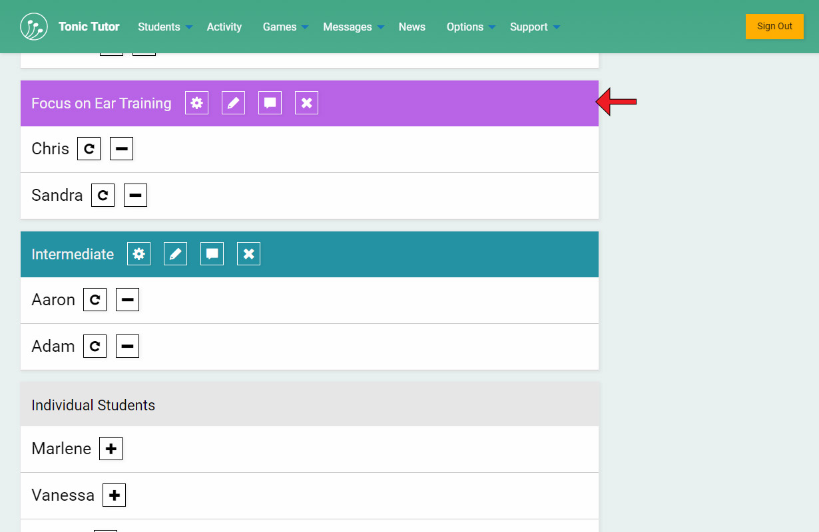Click the Sign Out button
Viewport: 819px width, 532px height.
point(774,27)
